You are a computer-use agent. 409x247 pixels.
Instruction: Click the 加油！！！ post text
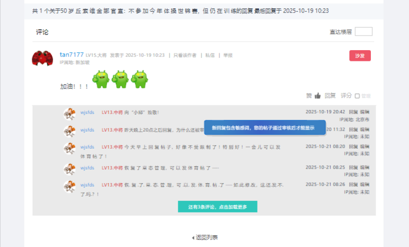[74, 87]
